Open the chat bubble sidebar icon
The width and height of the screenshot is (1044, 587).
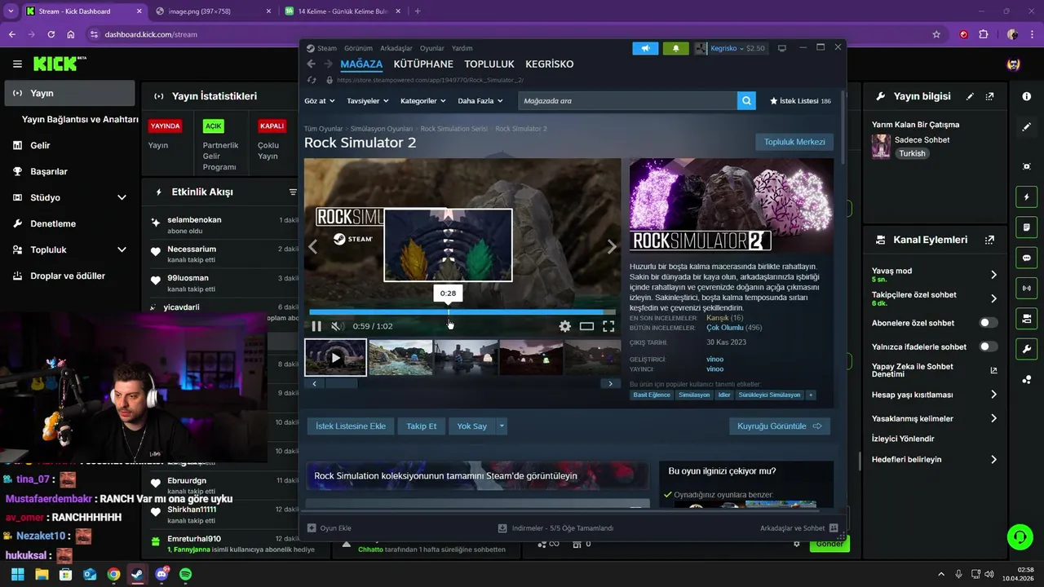click(x=1026, y=258)
